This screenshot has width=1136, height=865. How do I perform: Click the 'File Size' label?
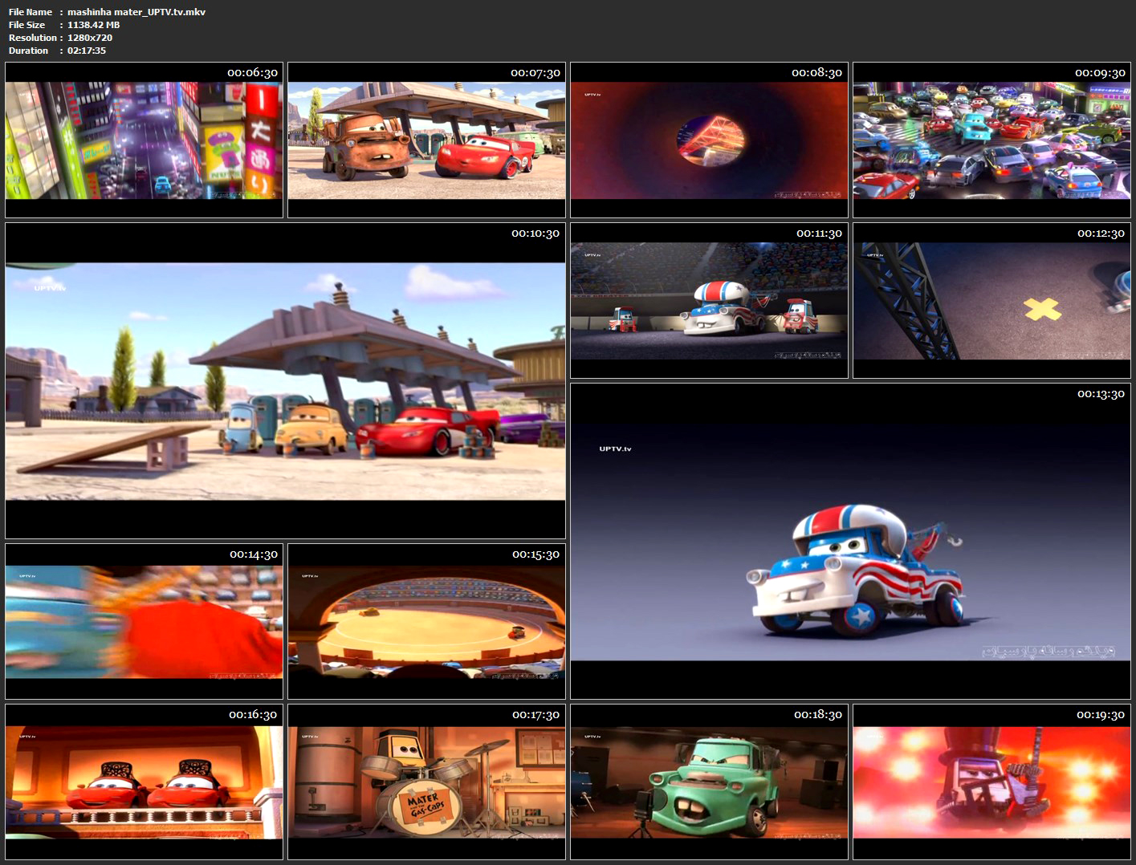tap(27, 25)
